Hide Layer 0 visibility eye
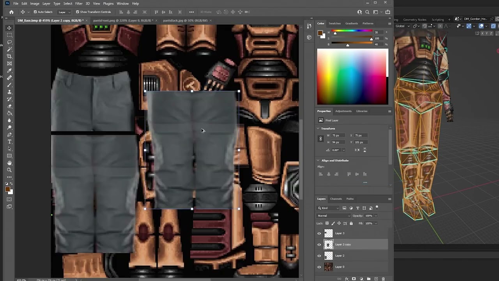The height and width of the screenshot is (281, 499). coord(319,267)
